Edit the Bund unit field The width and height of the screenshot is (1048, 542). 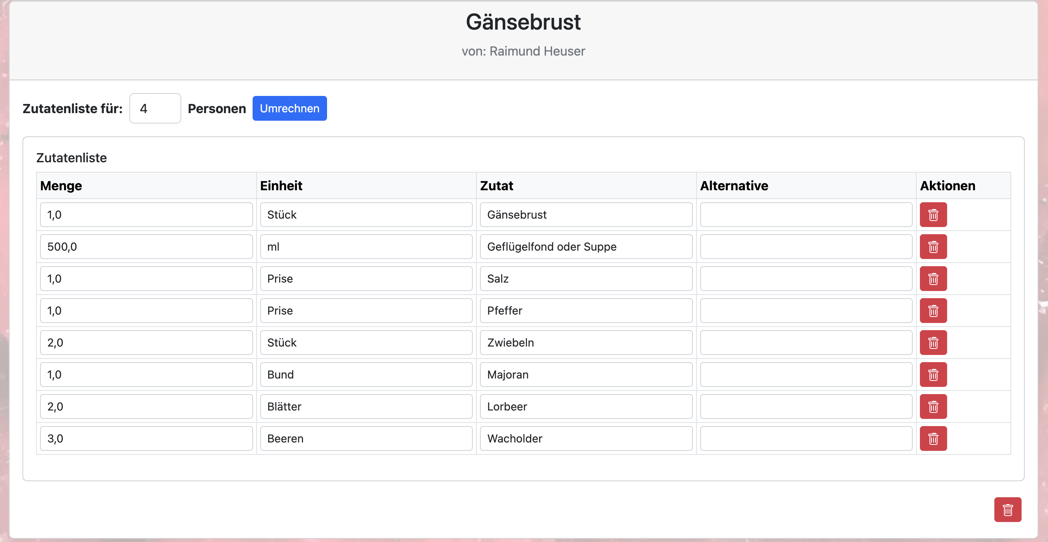click(366, 375)
